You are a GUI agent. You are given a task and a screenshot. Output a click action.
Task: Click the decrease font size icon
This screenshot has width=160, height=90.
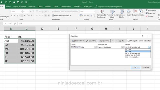pyautogui.click(x=33, y=11)
